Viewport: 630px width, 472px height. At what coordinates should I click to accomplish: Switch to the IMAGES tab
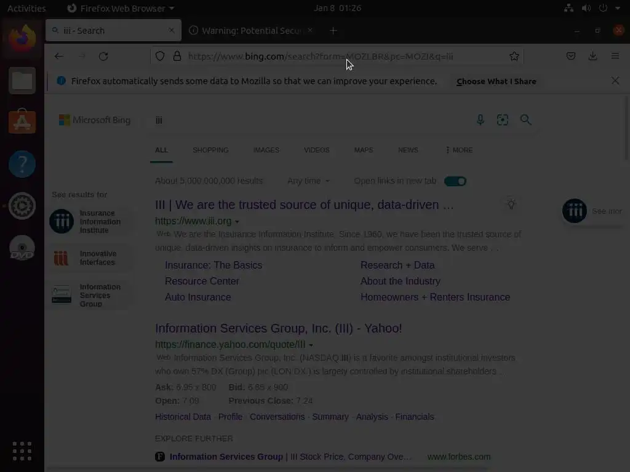coord(266,150)
